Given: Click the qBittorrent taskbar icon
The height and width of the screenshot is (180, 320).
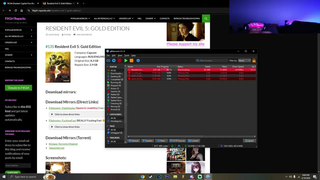Looking at the screenshot, I should pos(208,177).
